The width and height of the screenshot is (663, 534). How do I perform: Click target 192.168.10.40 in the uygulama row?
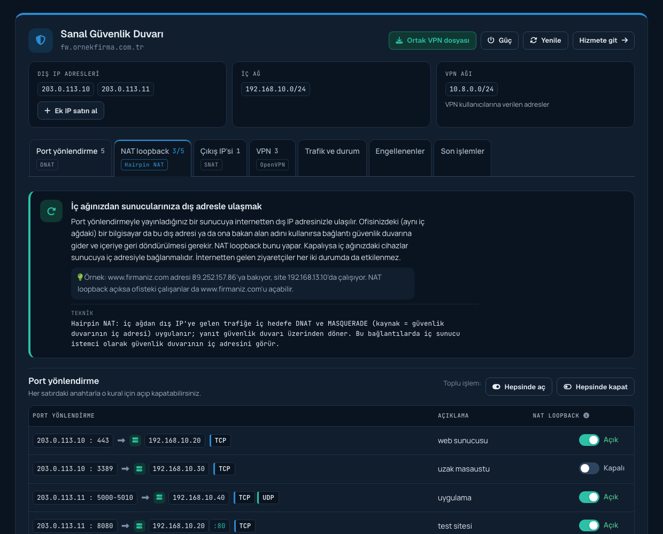click(x=199, y=498)
